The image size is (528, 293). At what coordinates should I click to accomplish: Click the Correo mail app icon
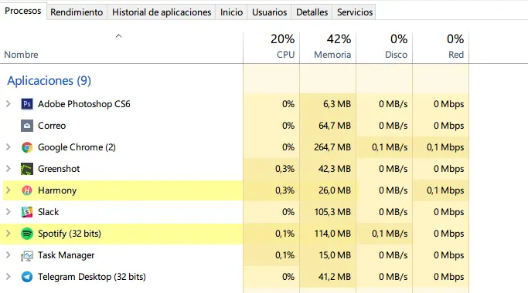click(x=27, y=126)
